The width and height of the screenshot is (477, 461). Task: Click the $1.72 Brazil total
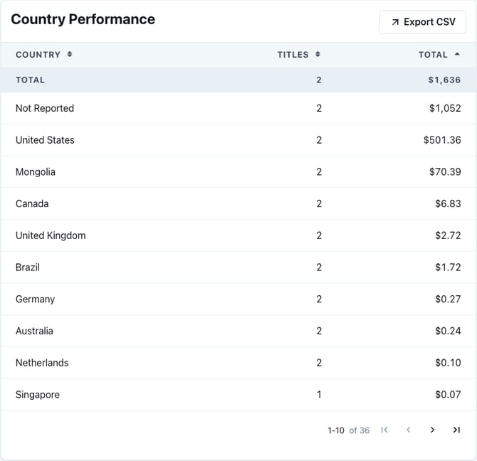(448, 267)
